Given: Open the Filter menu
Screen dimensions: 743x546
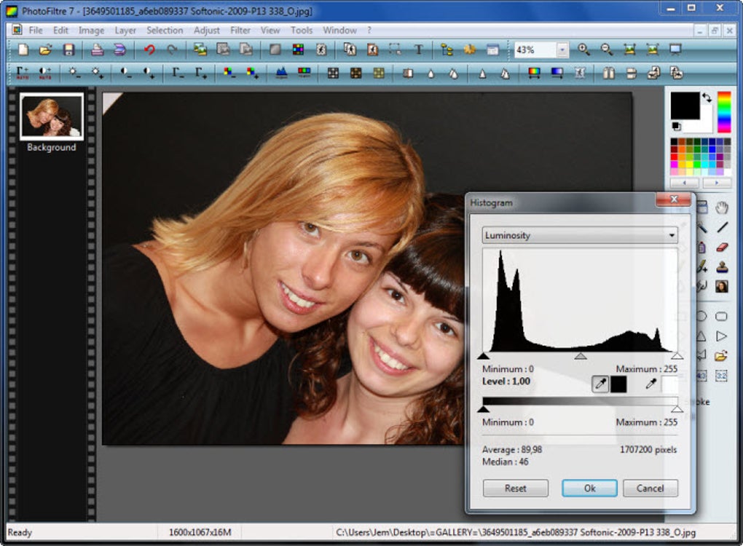Looking at the screenshot, I should (240, 31).
